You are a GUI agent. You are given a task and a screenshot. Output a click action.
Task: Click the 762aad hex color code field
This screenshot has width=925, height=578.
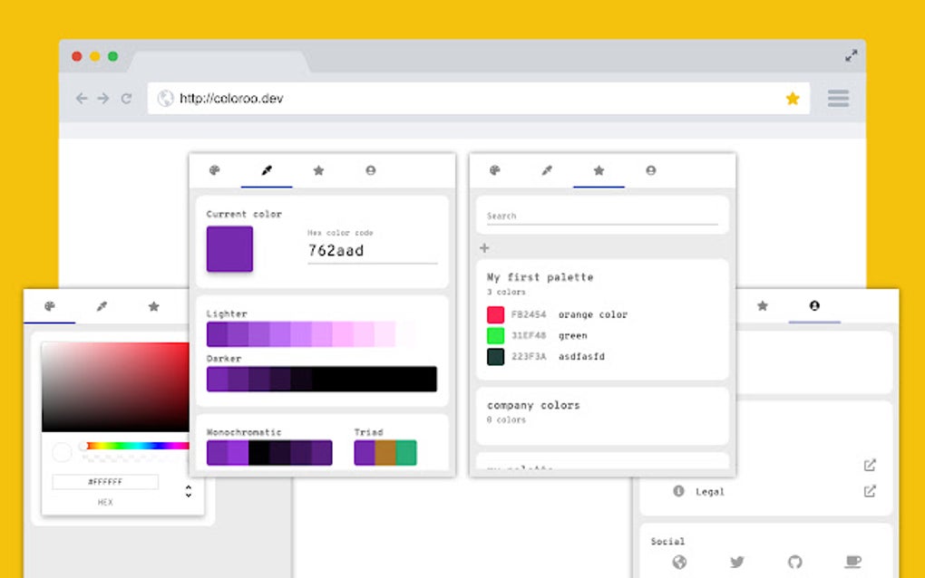(372, 251)
